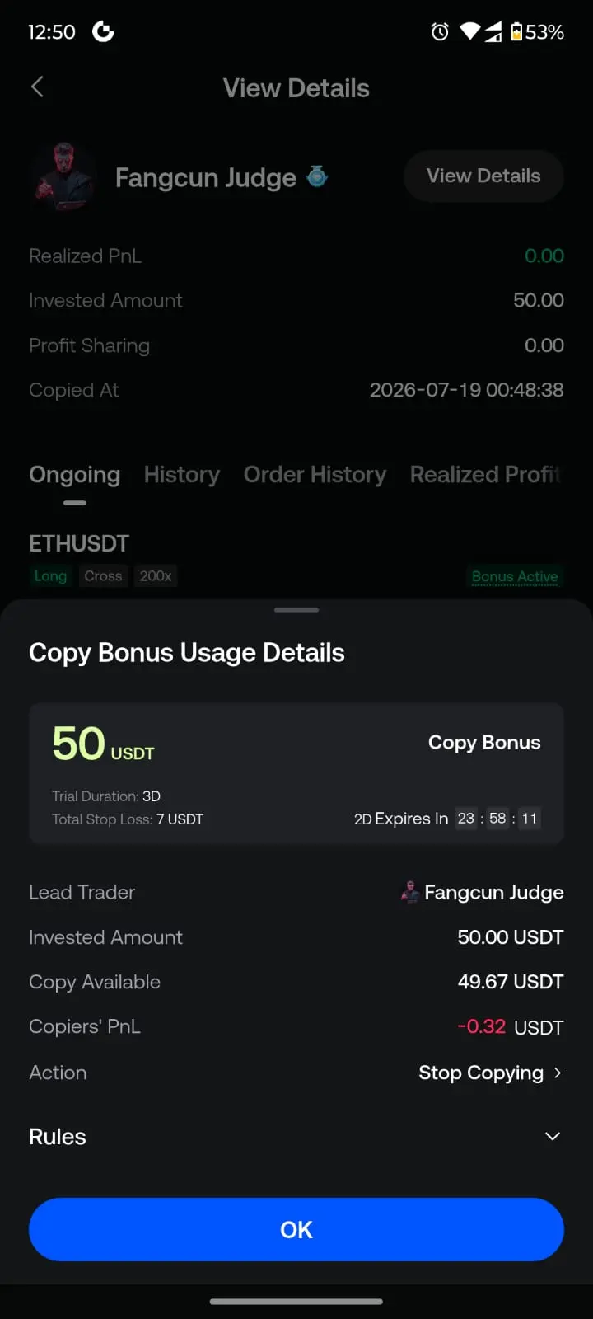
Task: Expand the Rules section
Action: 296,1137
